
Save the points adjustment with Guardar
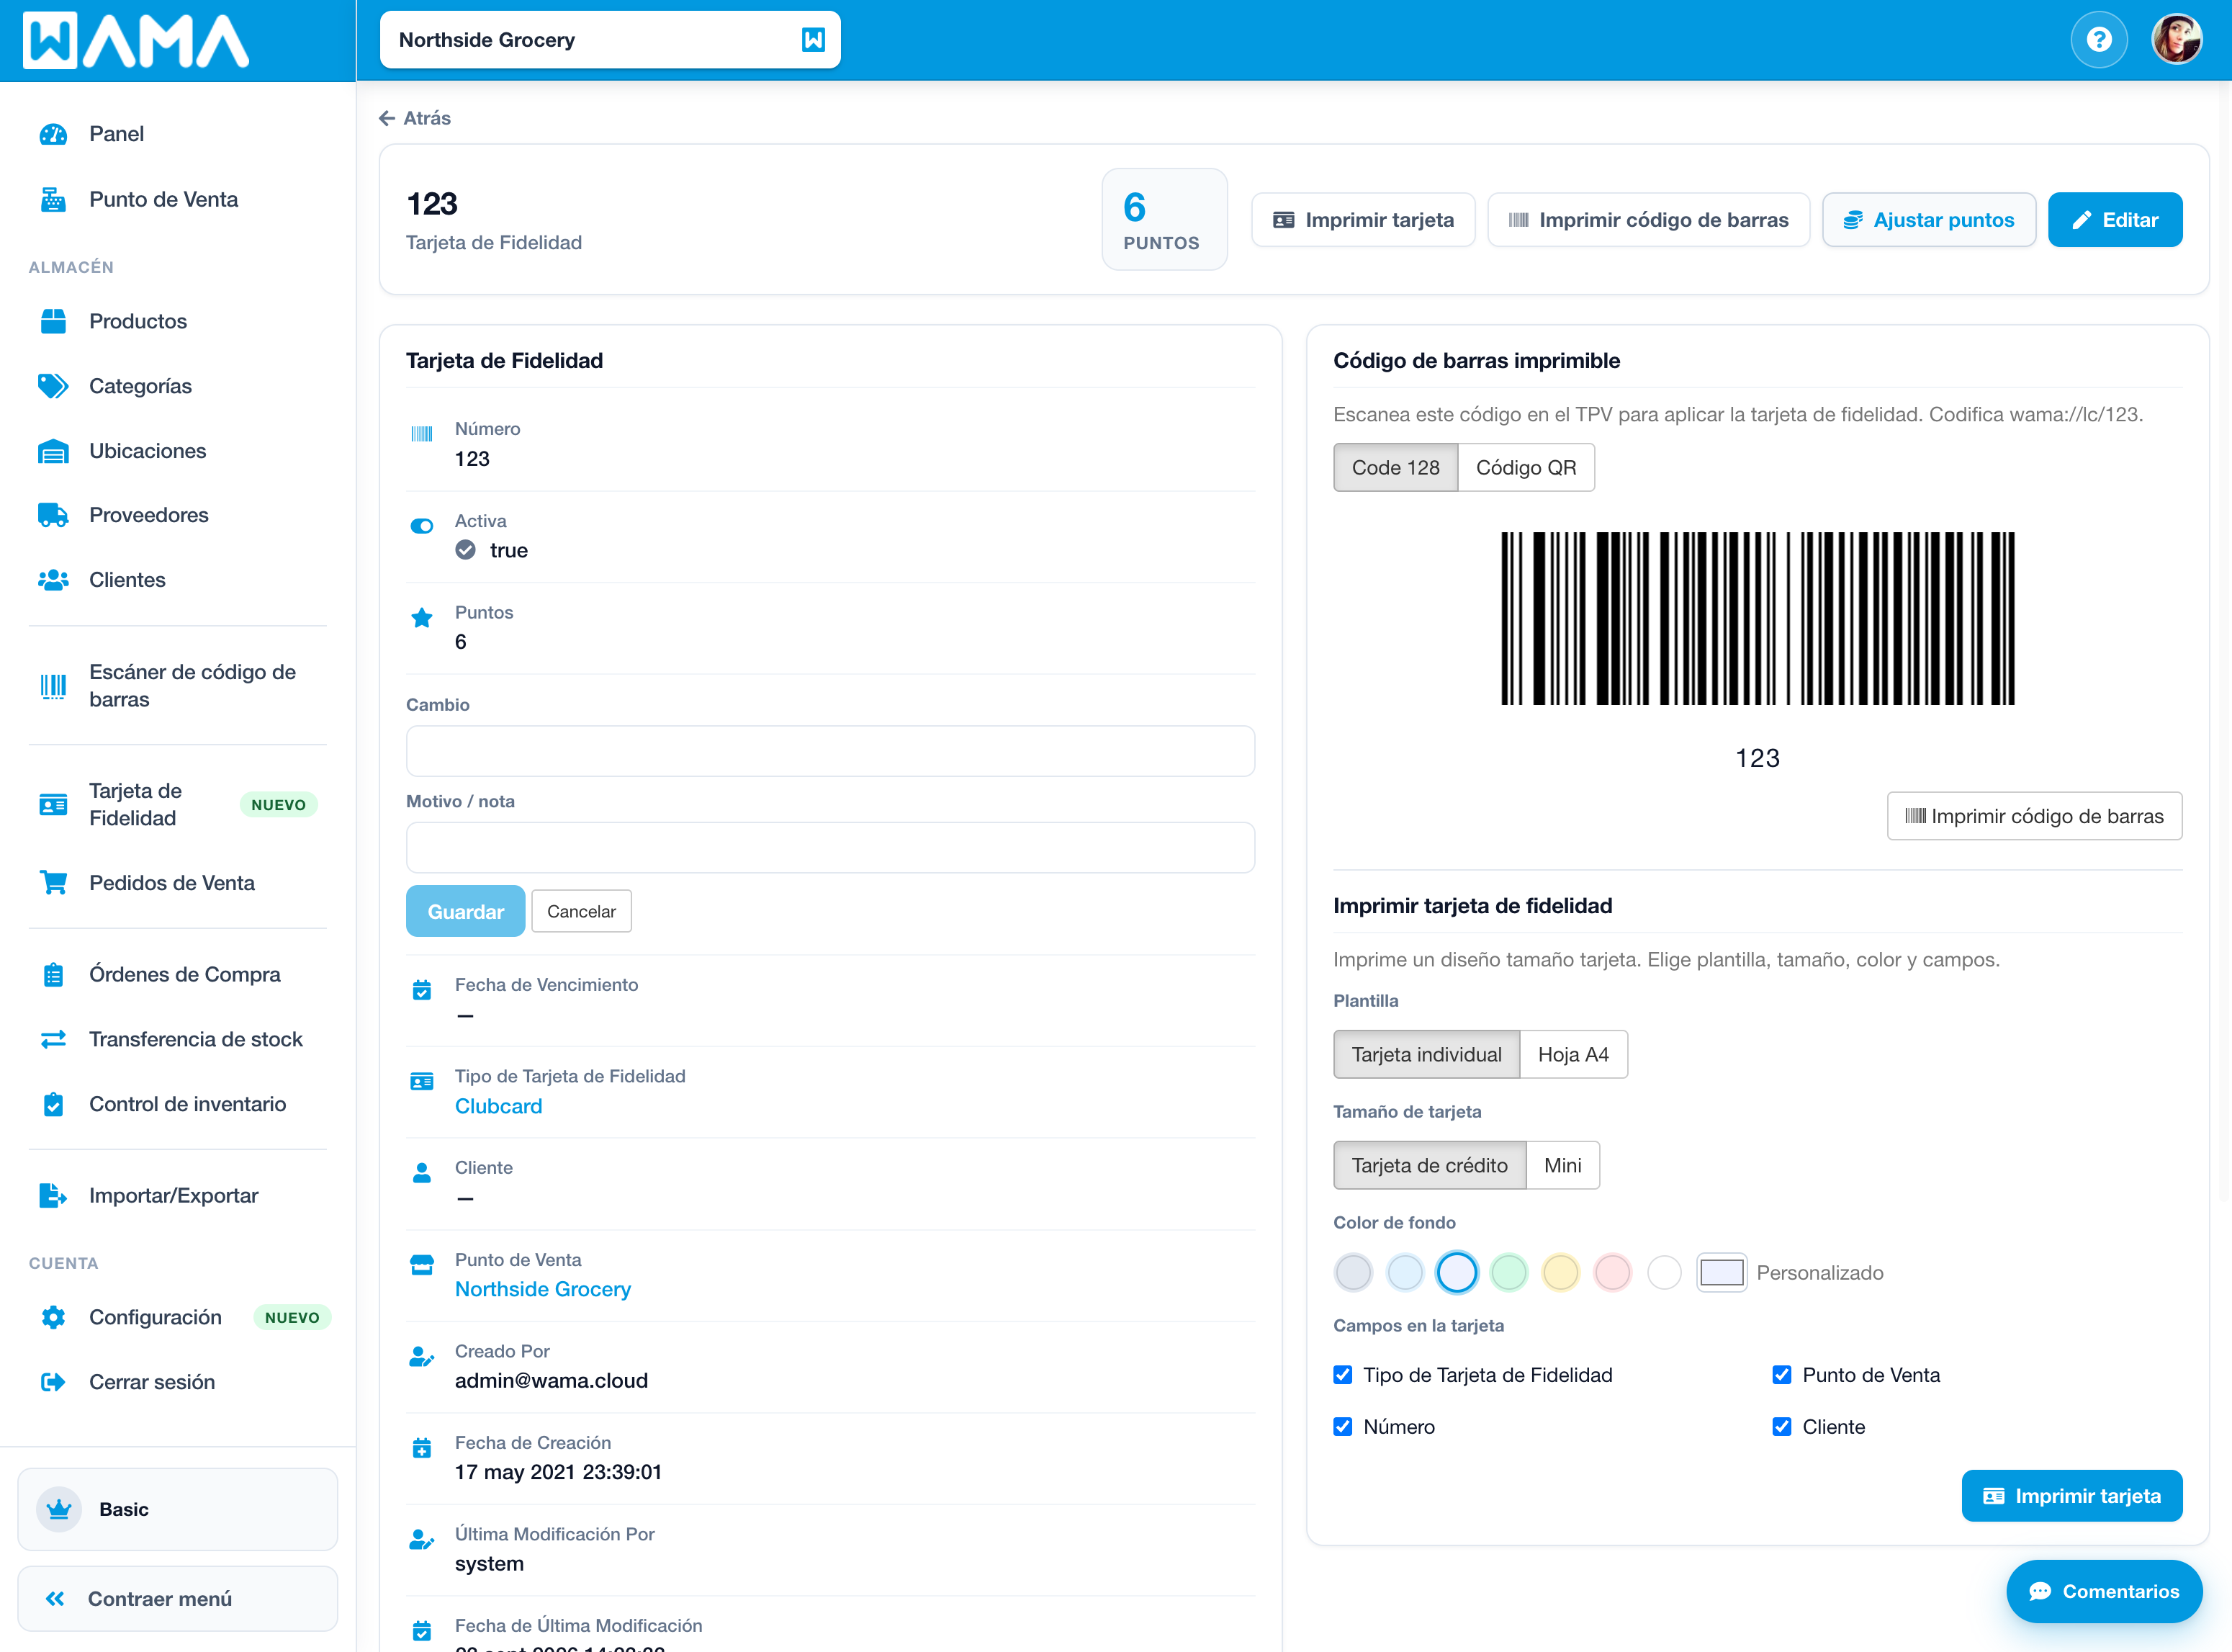coord(466,912)
